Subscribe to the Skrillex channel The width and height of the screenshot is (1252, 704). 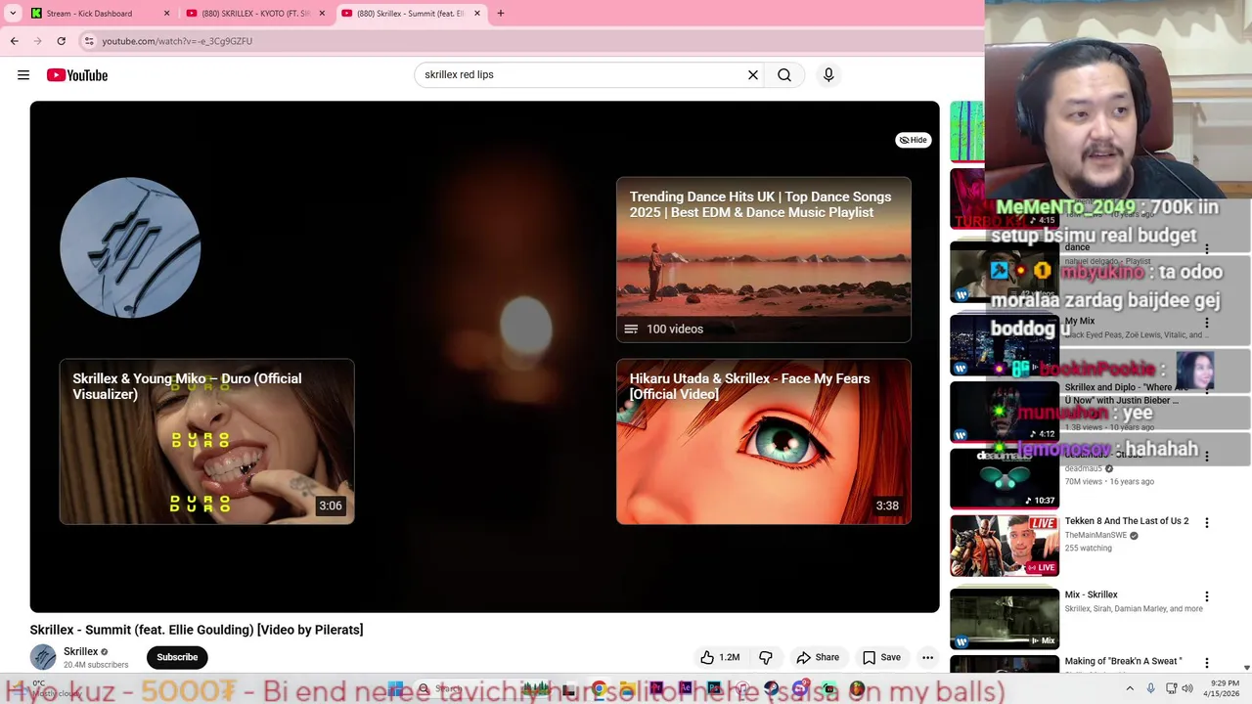[x=177, y=657]
